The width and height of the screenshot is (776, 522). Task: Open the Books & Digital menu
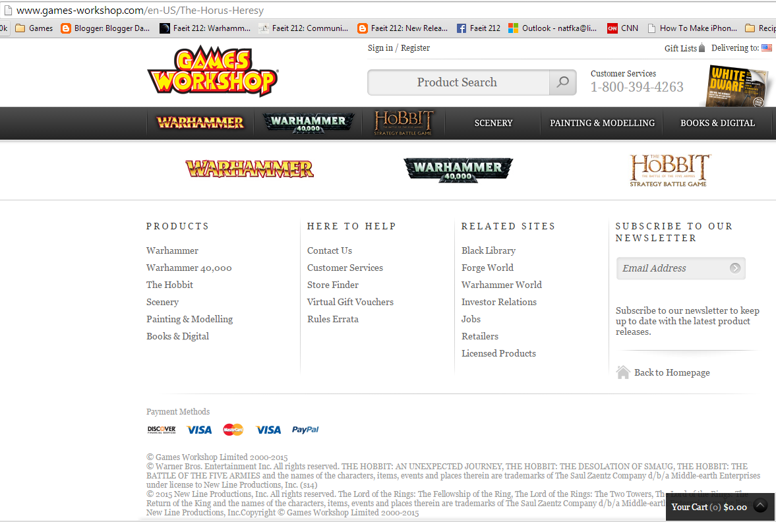coord(717,123)
